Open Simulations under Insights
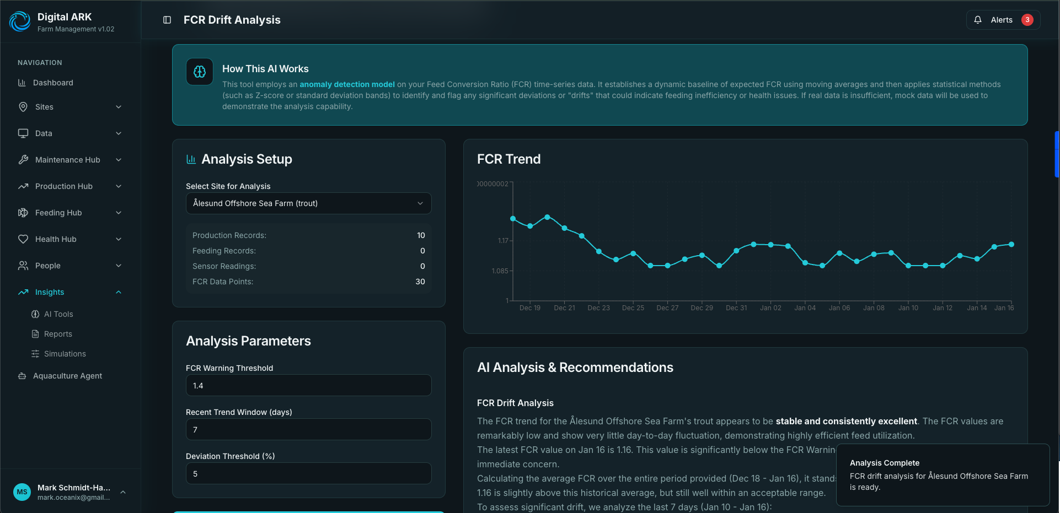Screen dimensions: 1060x513 click(65, 354)
